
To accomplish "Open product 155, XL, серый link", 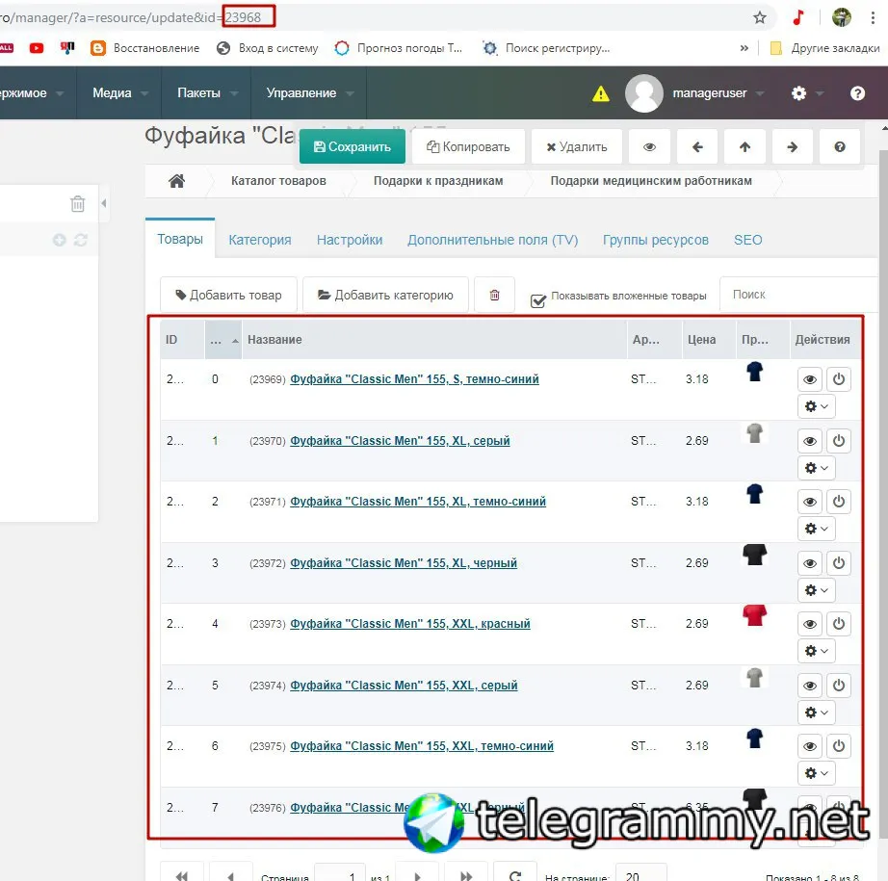I will click(x=400, y=441).
